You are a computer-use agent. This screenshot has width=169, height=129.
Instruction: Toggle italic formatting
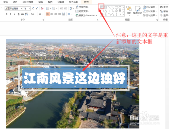click(10, 14)
